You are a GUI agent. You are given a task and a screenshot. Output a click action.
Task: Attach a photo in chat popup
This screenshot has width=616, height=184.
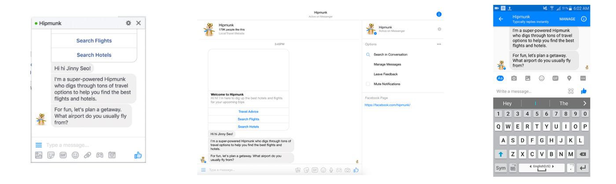(x=39, y=155)
